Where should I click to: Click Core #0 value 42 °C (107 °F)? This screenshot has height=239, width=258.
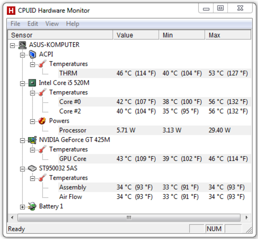pyautogui.click(x=136, y=102)
